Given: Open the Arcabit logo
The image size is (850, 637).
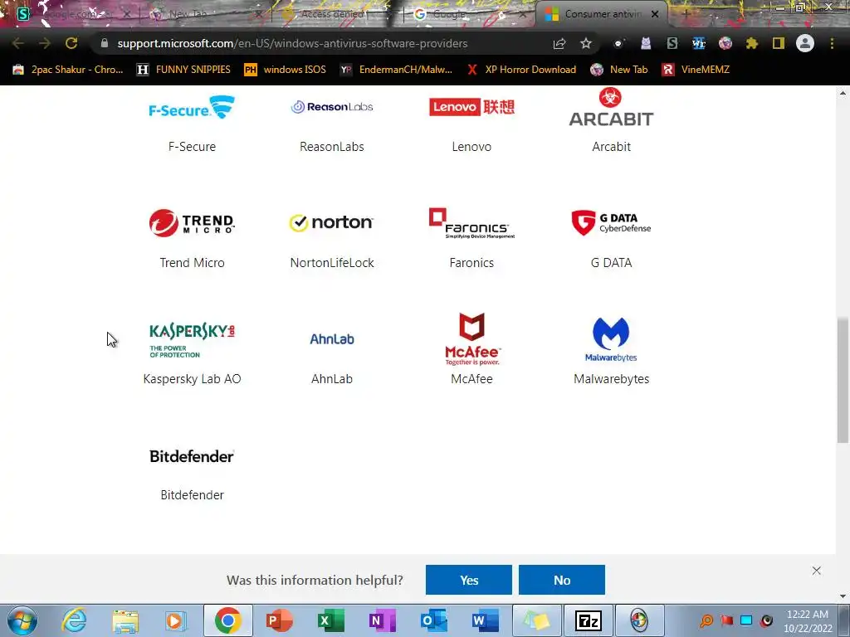Looking at the screenshot, I should (x=611, y=107).
